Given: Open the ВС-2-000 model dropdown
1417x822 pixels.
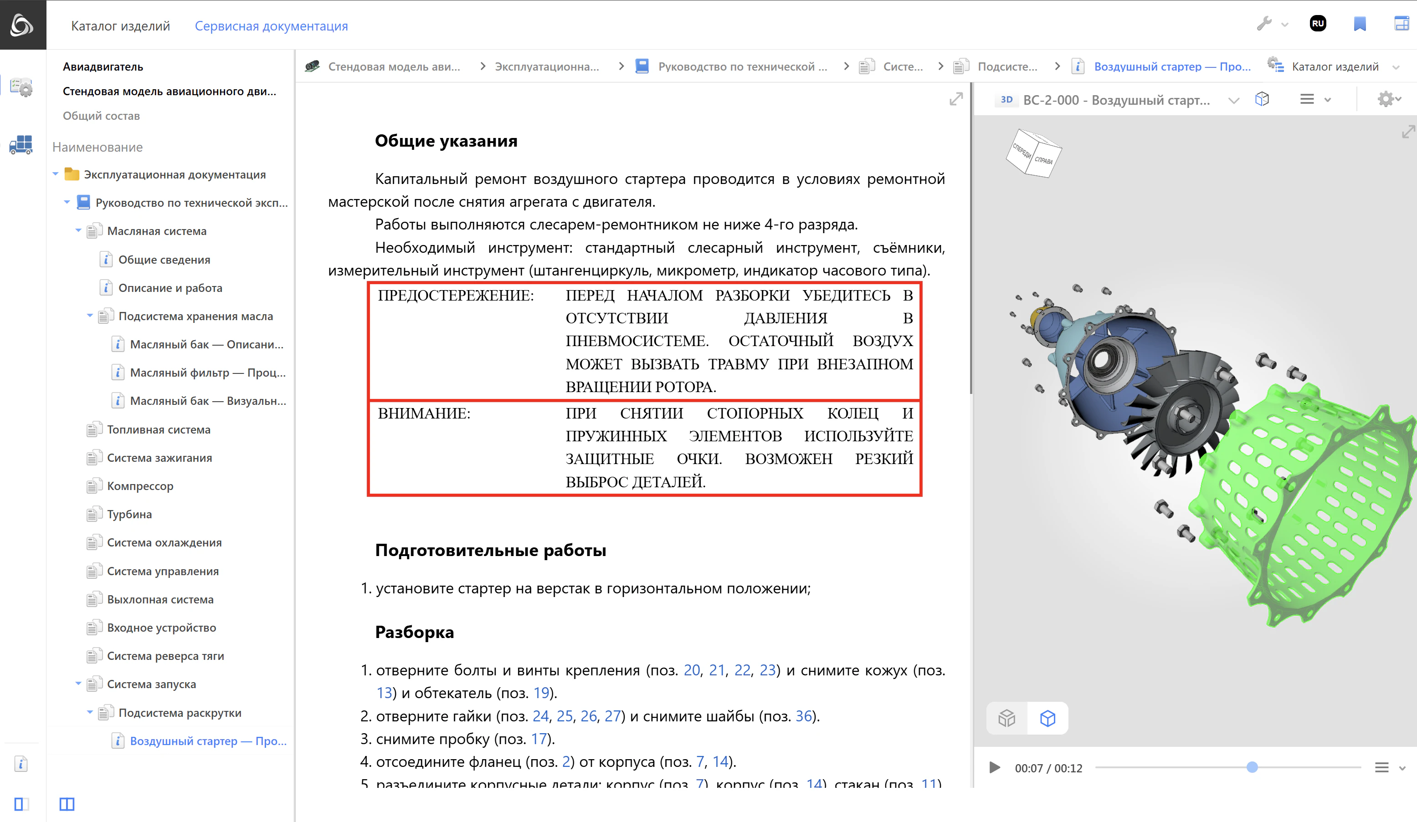Looking at the screenshot, I should 1233,101.
